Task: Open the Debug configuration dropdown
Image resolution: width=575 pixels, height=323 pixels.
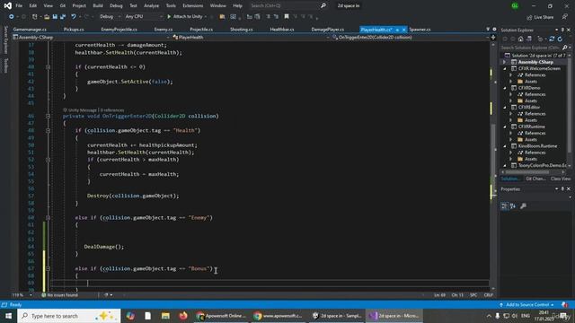Action: coord(110,17)
